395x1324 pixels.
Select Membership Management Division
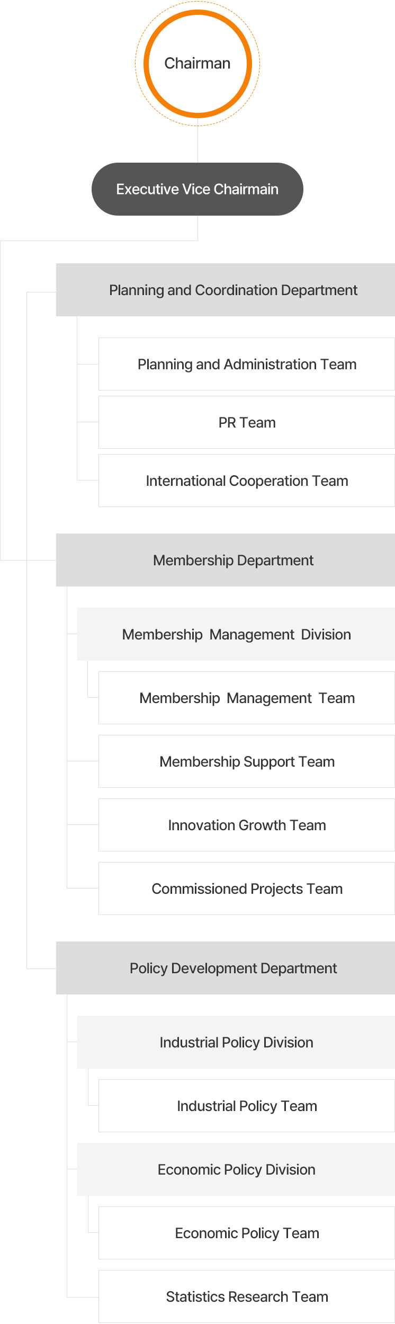(236, 634)
